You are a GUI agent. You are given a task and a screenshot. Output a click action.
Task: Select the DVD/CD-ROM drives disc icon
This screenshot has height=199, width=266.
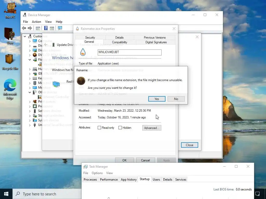pos(35,55)
